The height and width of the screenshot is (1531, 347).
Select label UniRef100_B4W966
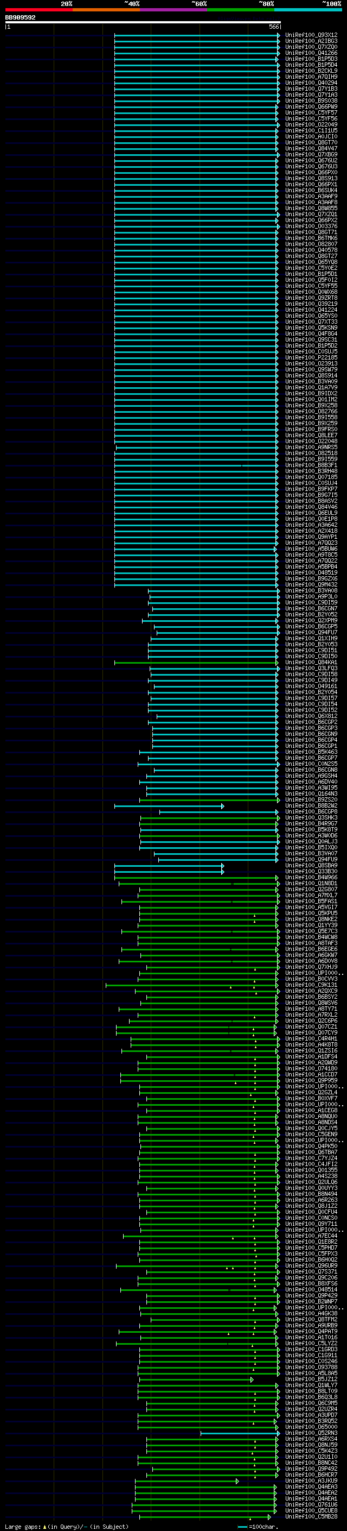pos(311,877)
